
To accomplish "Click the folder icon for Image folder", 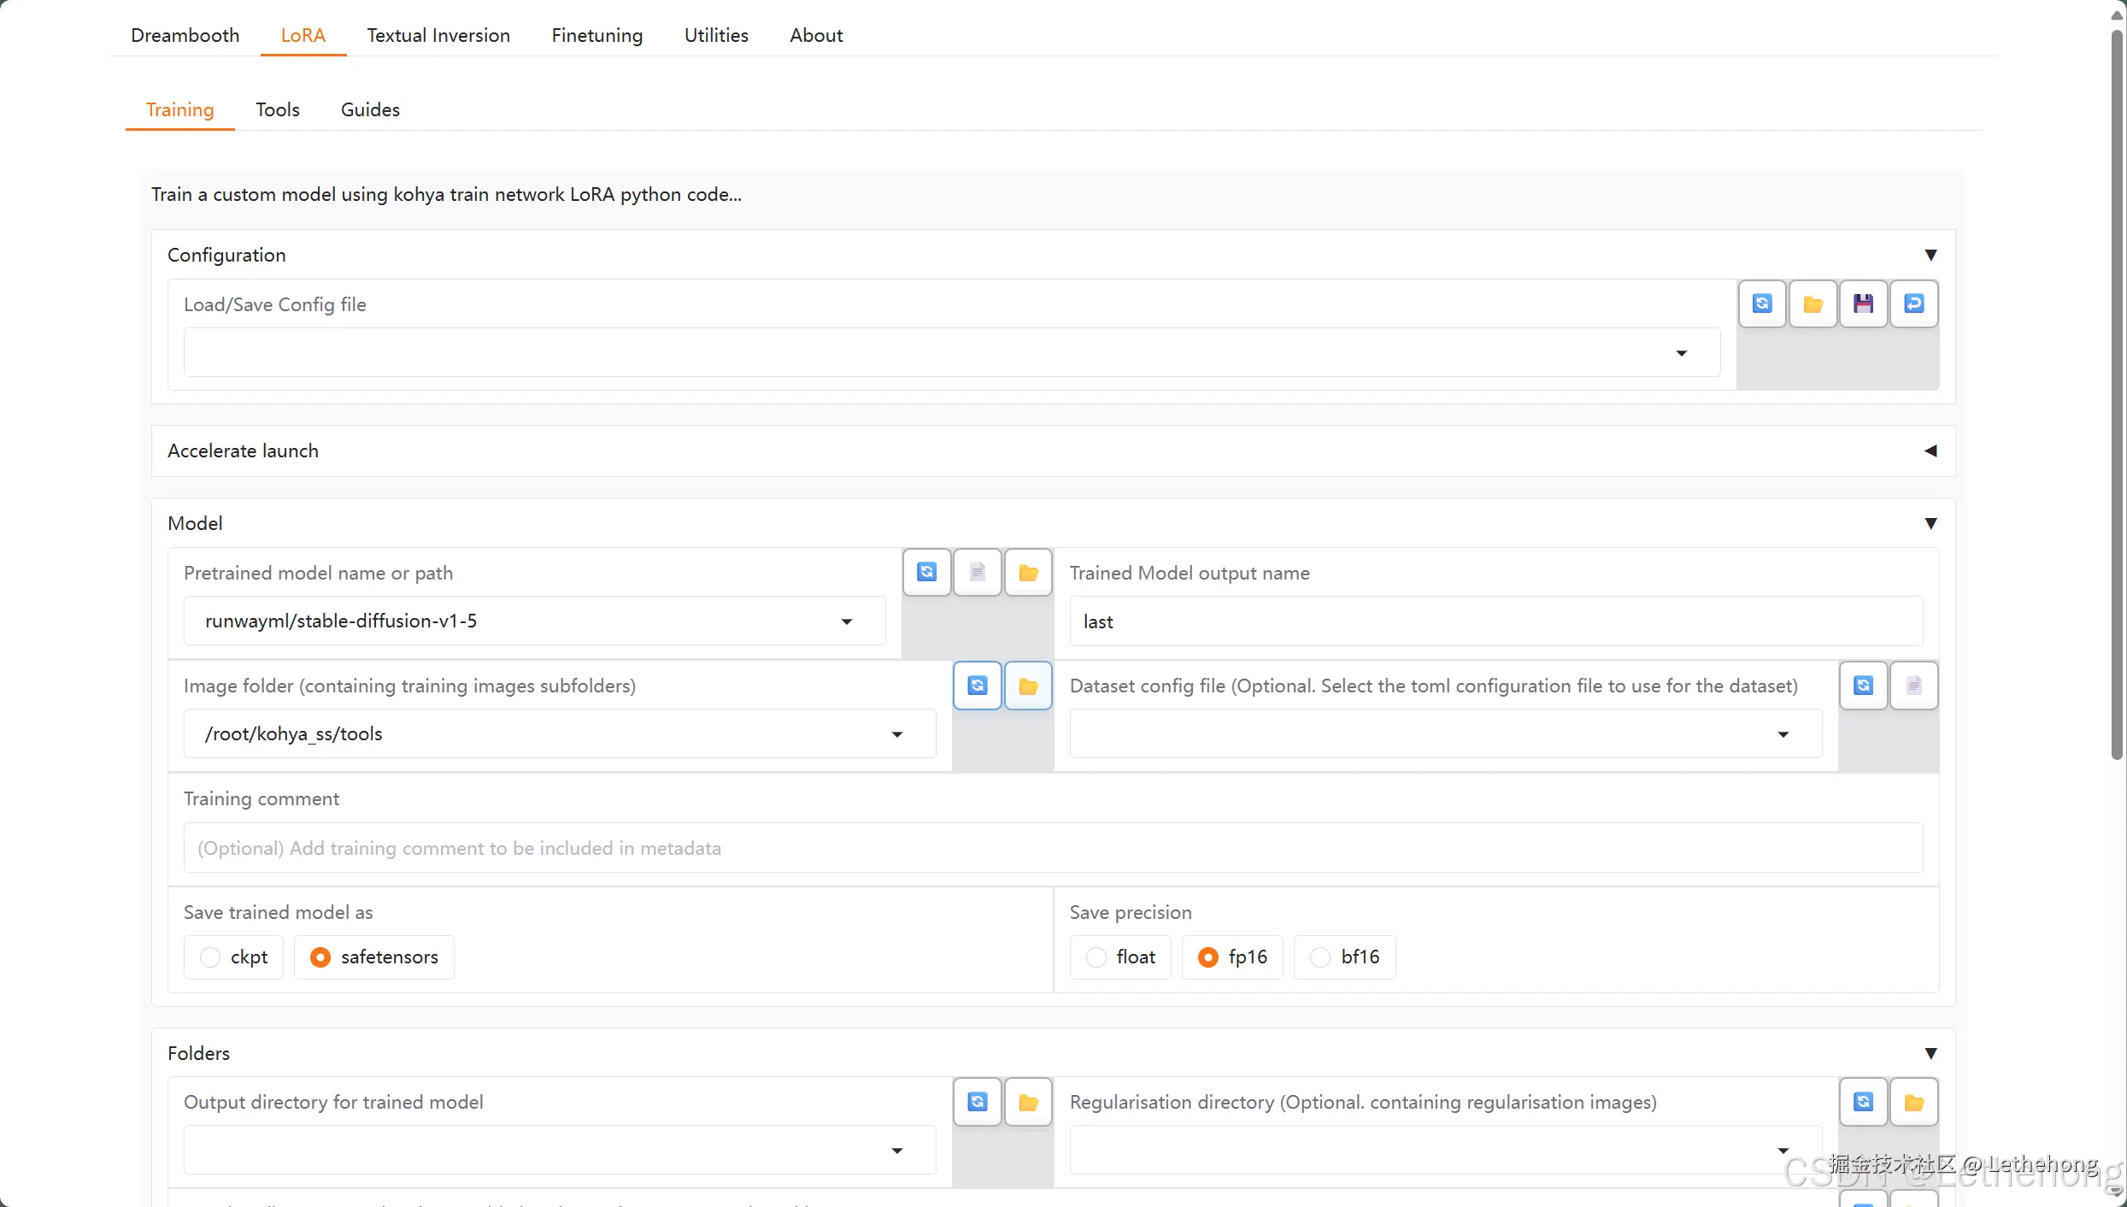I will [1028, 686].
